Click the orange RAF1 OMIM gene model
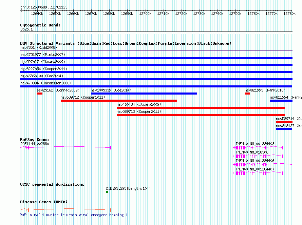Screen dimensions: 302x225 65,210
